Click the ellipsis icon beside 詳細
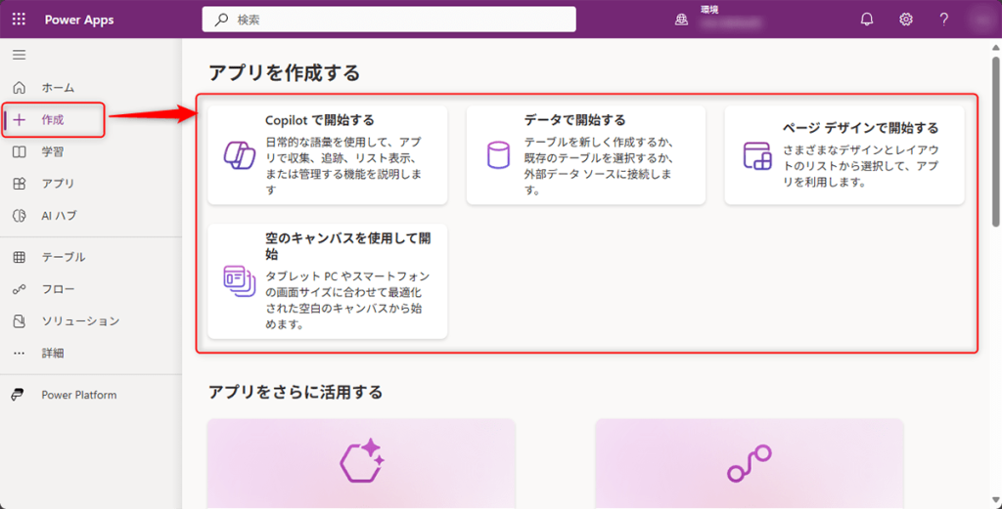 pos(20,353)
